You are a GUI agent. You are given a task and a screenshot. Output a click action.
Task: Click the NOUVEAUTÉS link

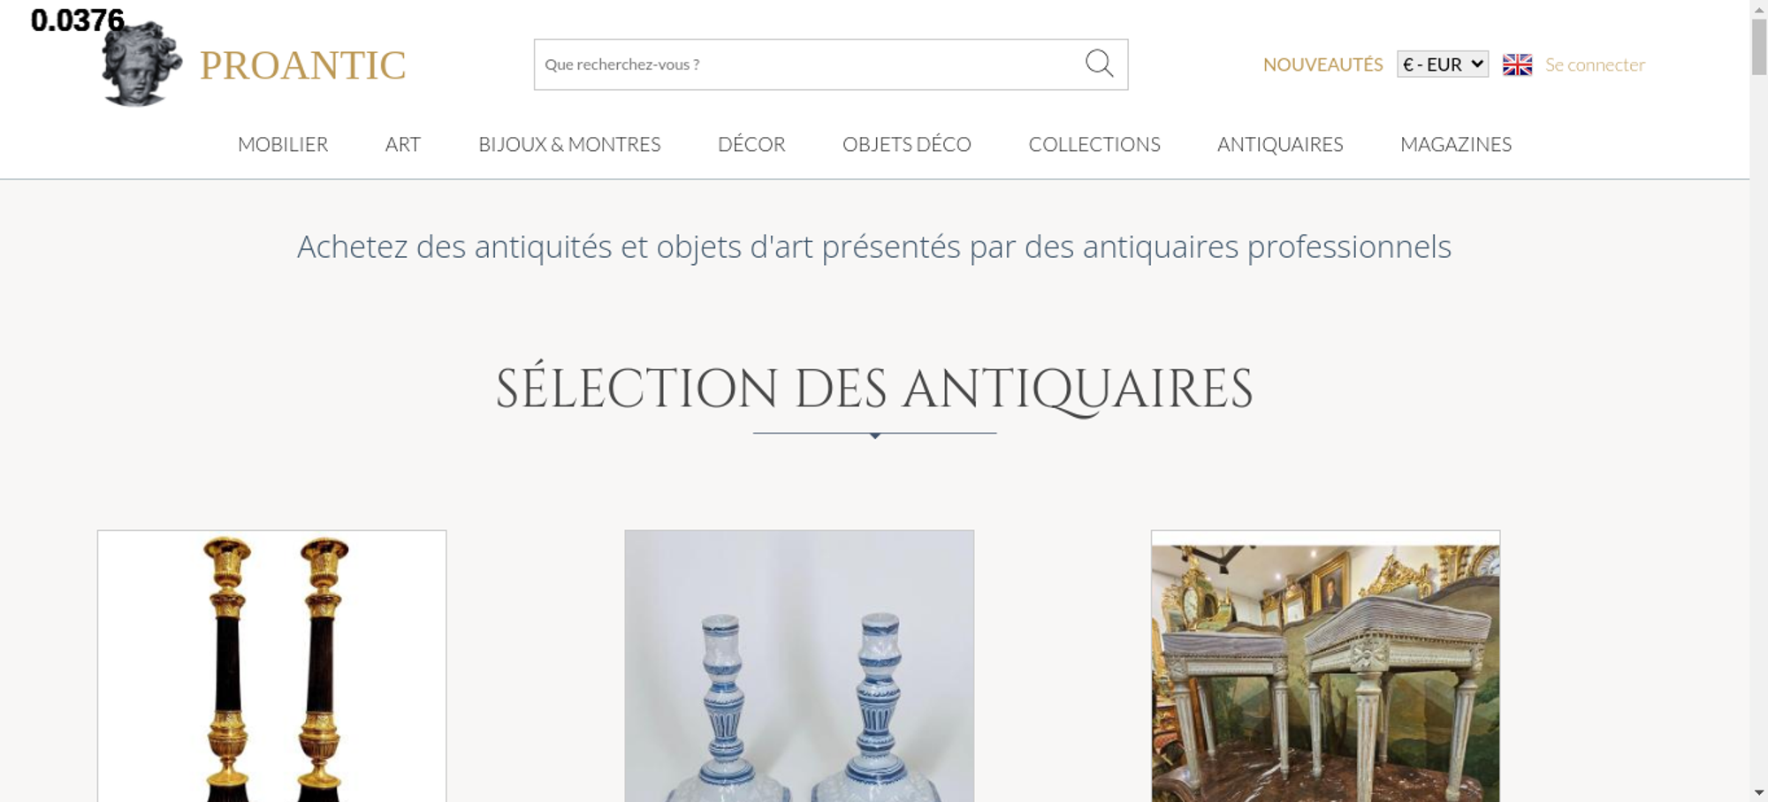pyautogui.click(x=1322, y=64)
